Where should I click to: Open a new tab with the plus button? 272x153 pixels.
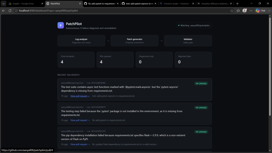tap(237, 3)
